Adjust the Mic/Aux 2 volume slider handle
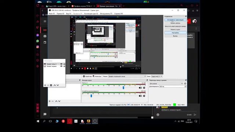Viewport: 235px width, 132px height. pos(123,88)
